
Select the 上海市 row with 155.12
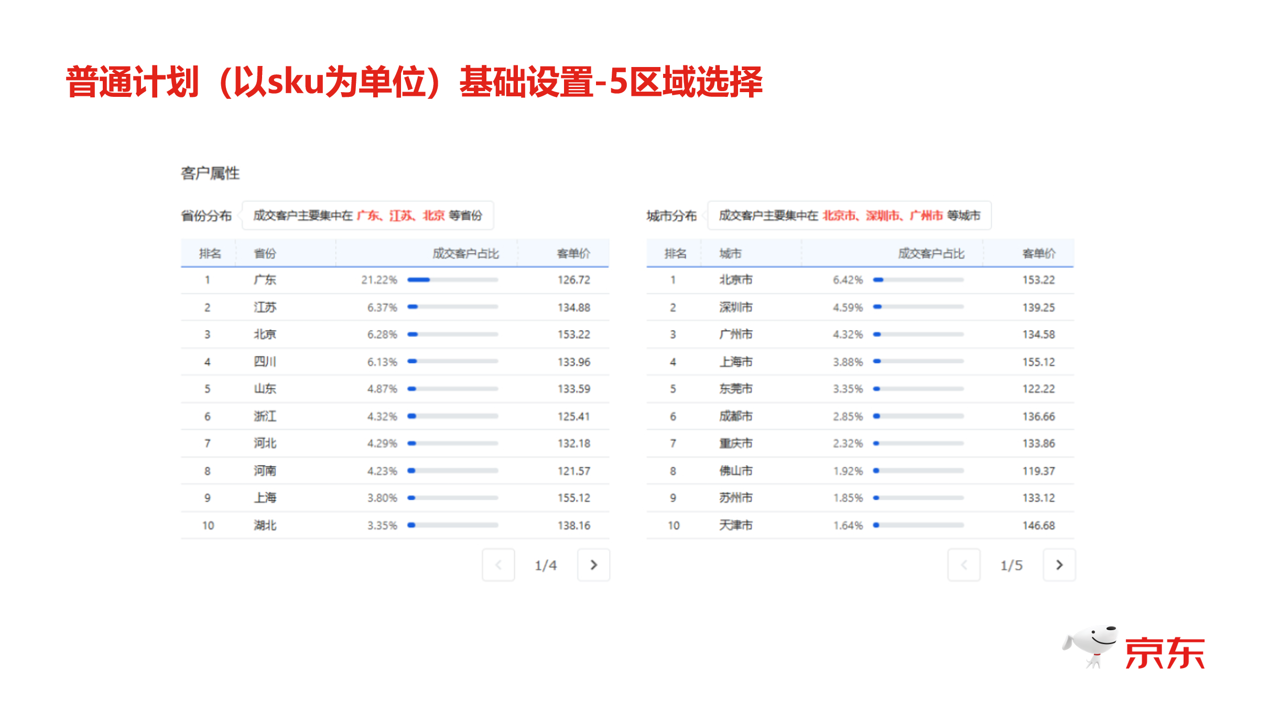[x=860, y=362]
